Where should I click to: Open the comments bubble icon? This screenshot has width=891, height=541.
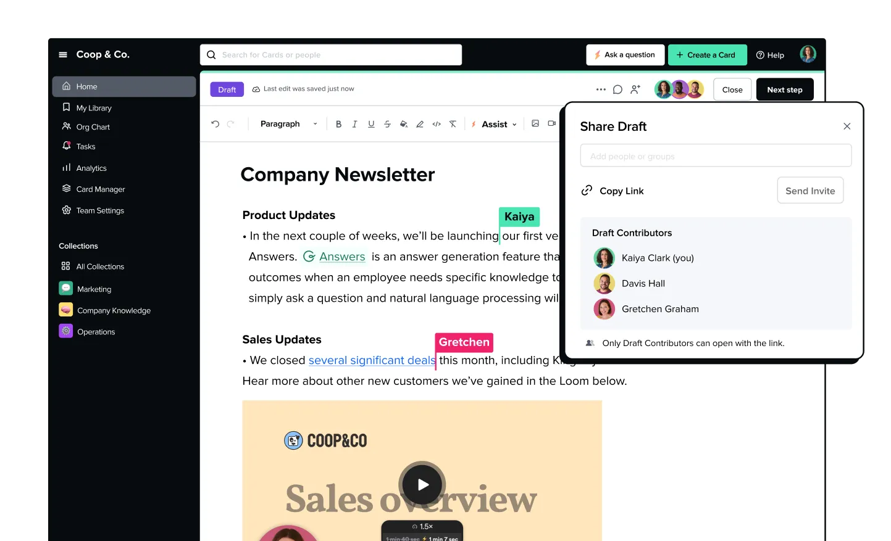coord(617,89)
